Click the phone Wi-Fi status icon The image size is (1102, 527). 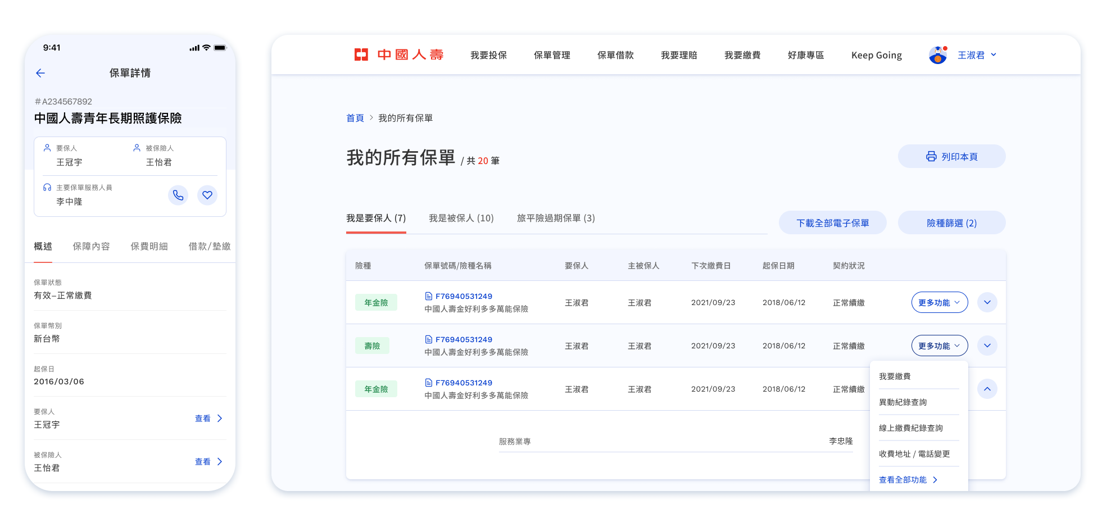(206, 48)
